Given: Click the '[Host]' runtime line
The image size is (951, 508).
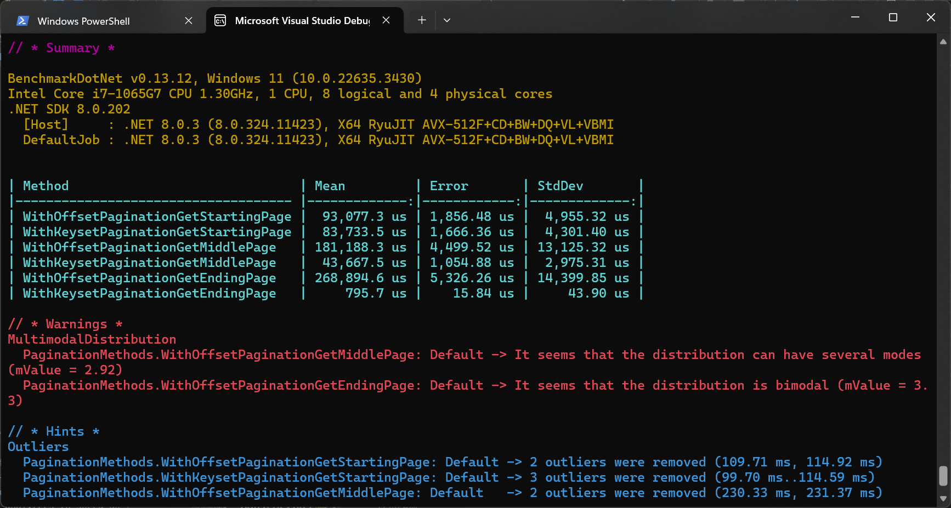Looking at the screenshot, I should (318, 125).
